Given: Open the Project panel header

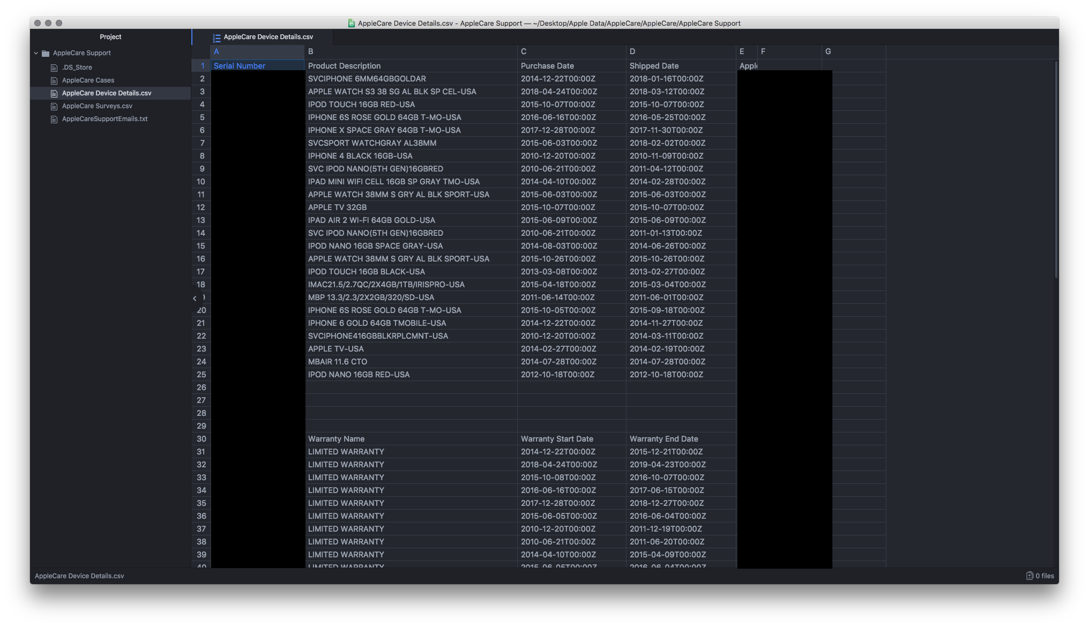Looking at the screenshot, I should pyautogui.click(x=110, y=37).
